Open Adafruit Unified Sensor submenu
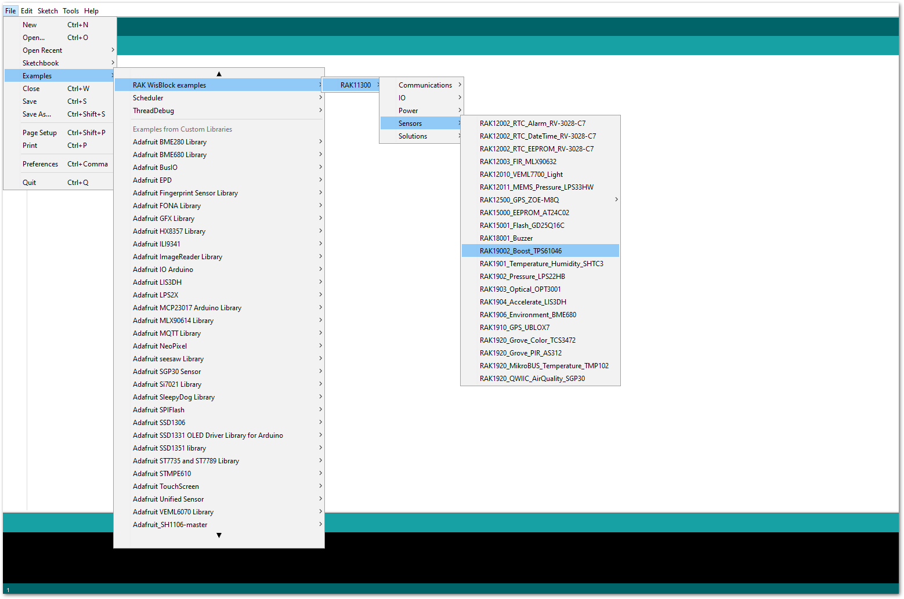 click(219, 499)
